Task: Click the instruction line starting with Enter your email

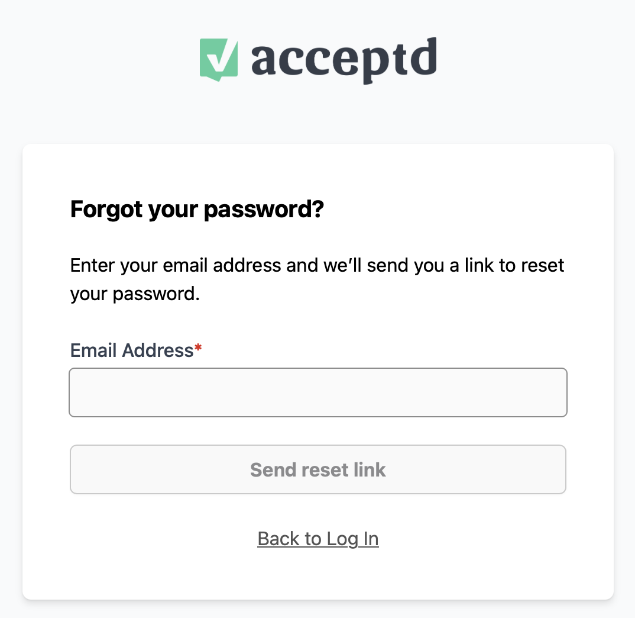Action: pyautogui.click(x=317, y=266)
